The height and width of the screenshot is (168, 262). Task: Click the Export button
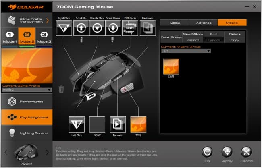(214, 40)
